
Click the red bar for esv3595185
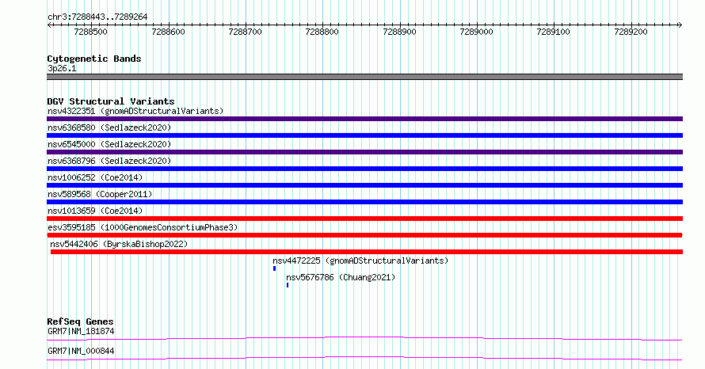click(x=364, y=235)
